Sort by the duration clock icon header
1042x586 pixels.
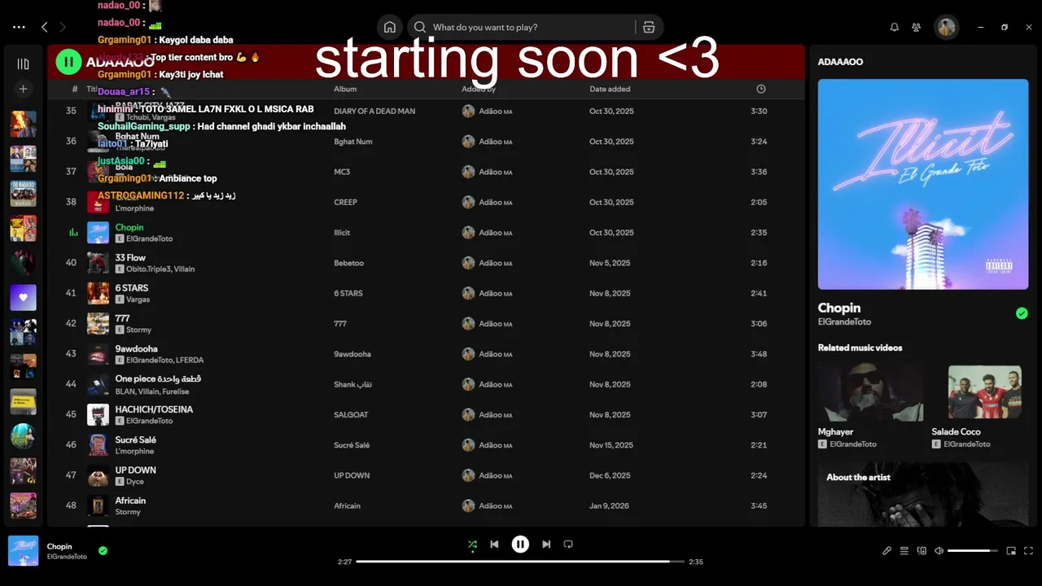(x=761, y=89)
